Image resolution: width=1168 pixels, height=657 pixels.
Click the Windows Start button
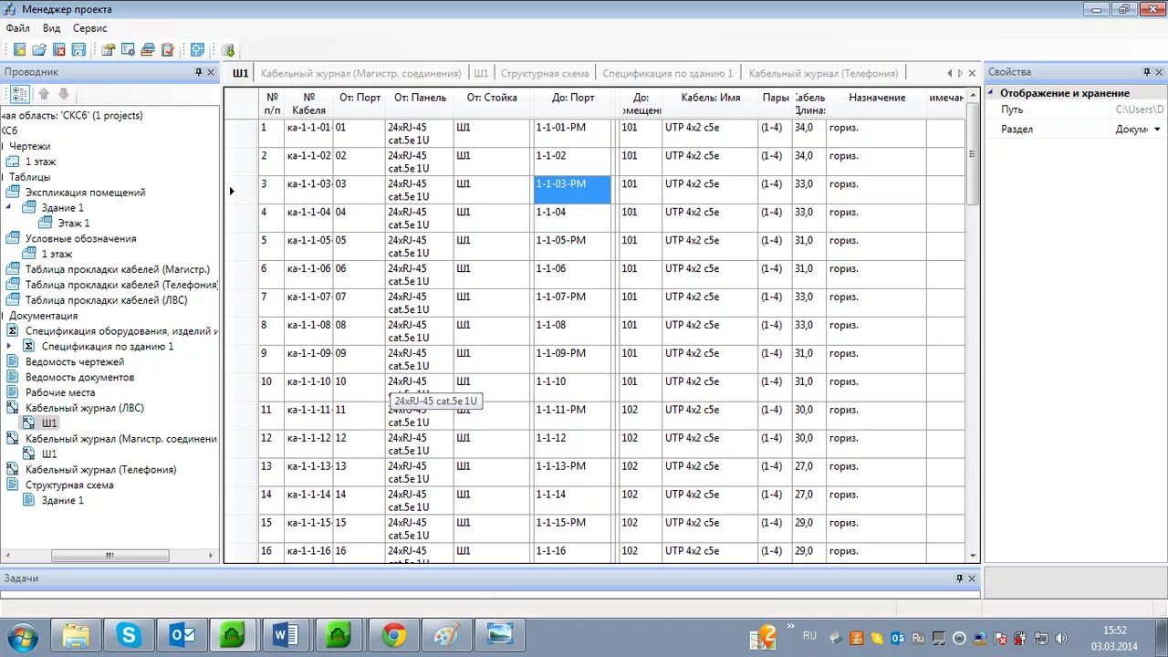(23, 635)
